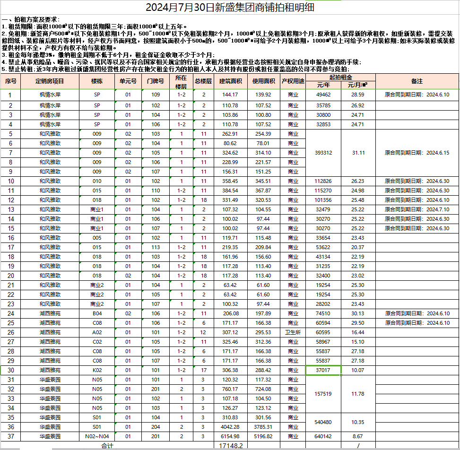The height and width of the screenshot is (450, 460).
Task: Select the 定销房项目 column header
Action: point(50,81)
